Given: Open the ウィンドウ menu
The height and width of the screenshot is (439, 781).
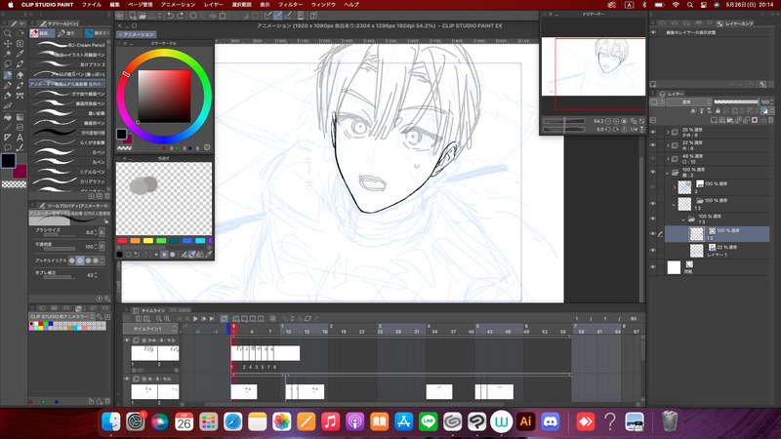Looking at the screenshot, I should click(x=323, y=5).
